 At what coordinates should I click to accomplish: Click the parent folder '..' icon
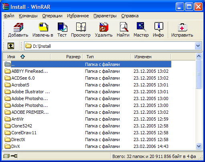coord(8,64)
